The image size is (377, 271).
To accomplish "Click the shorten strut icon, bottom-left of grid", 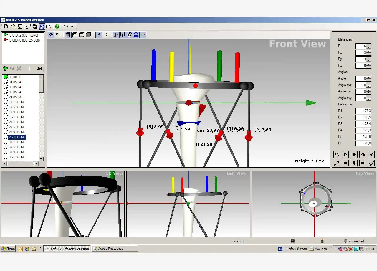I will [x=337, y=163].
